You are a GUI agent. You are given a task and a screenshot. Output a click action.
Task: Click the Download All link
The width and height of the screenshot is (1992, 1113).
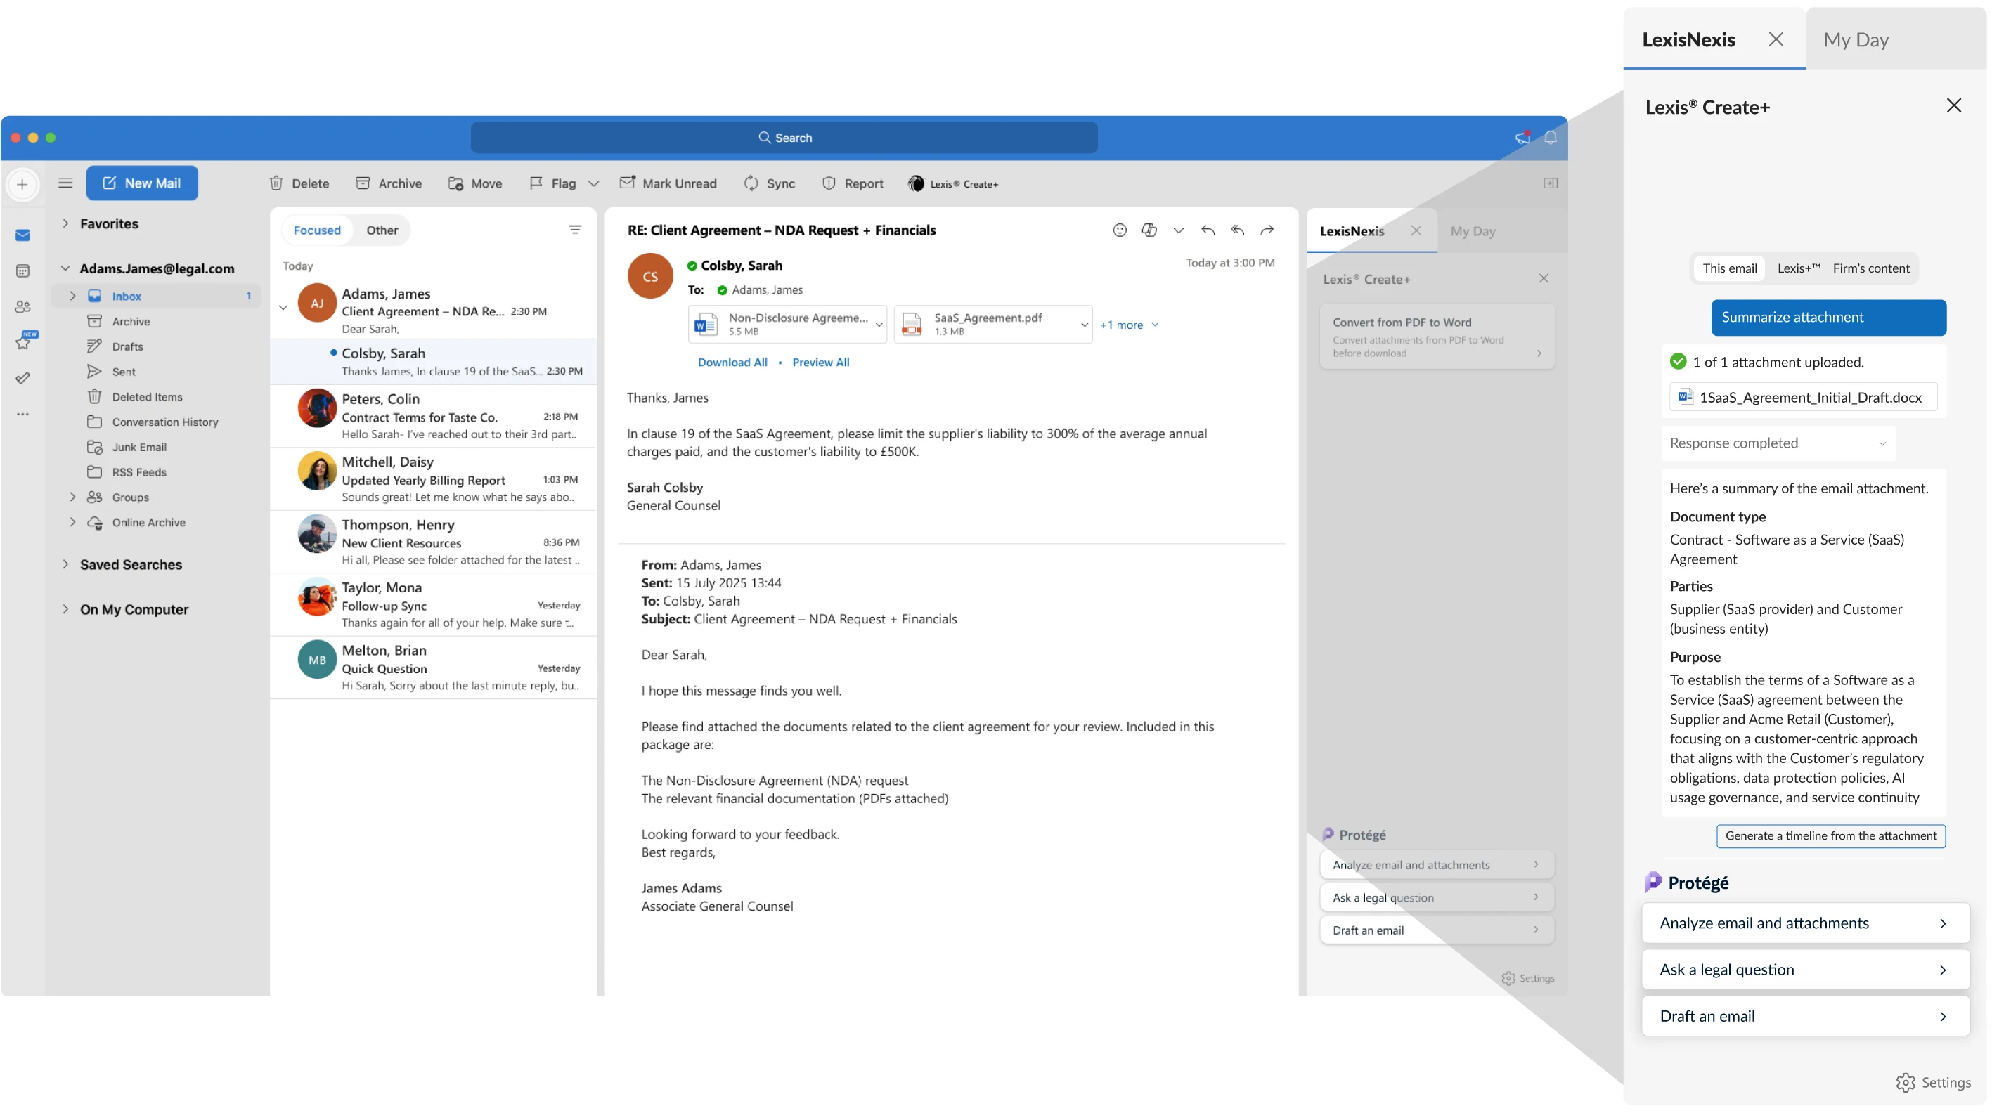732,362
